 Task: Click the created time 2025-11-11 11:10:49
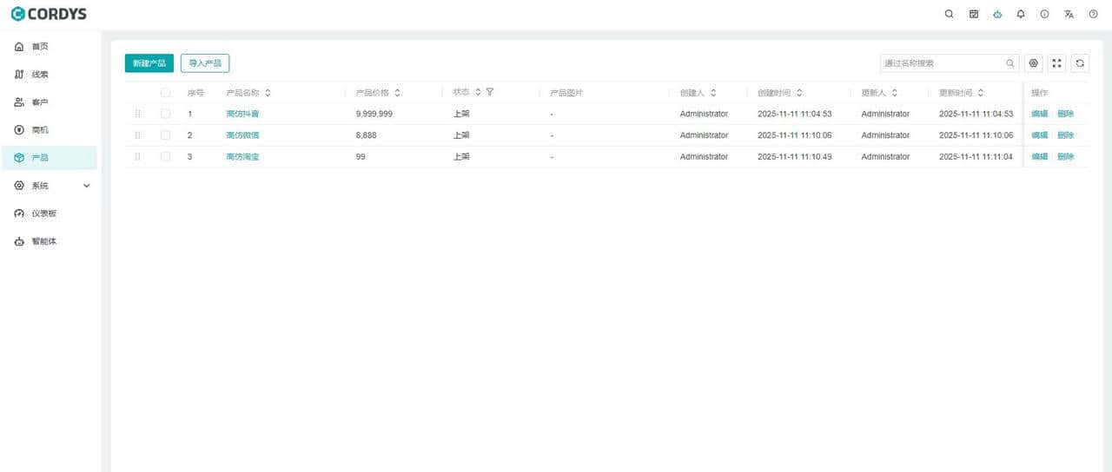(795, 156)
